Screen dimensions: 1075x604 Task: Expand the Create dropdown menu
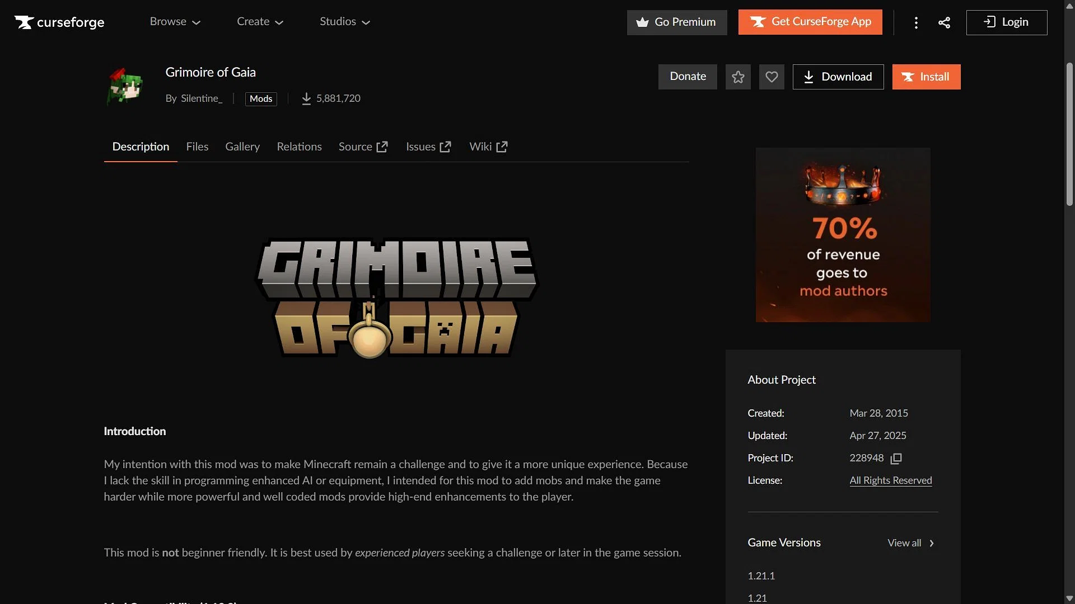pyautogui.click(x=260, y=22)
